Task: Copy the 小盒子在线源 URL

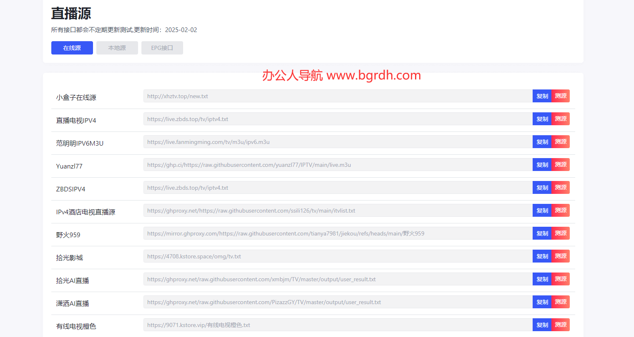Action: [542, 96]
